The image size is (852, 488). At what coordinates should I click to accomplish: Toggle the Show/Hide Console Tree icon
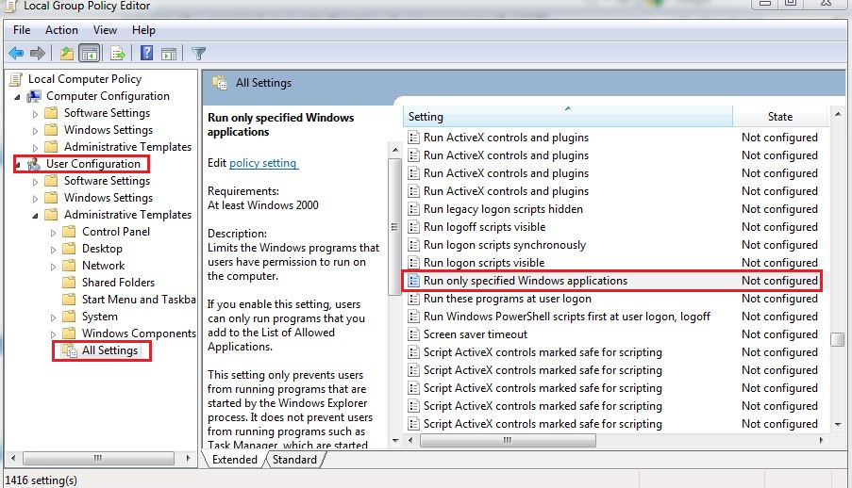pos(90,54)
